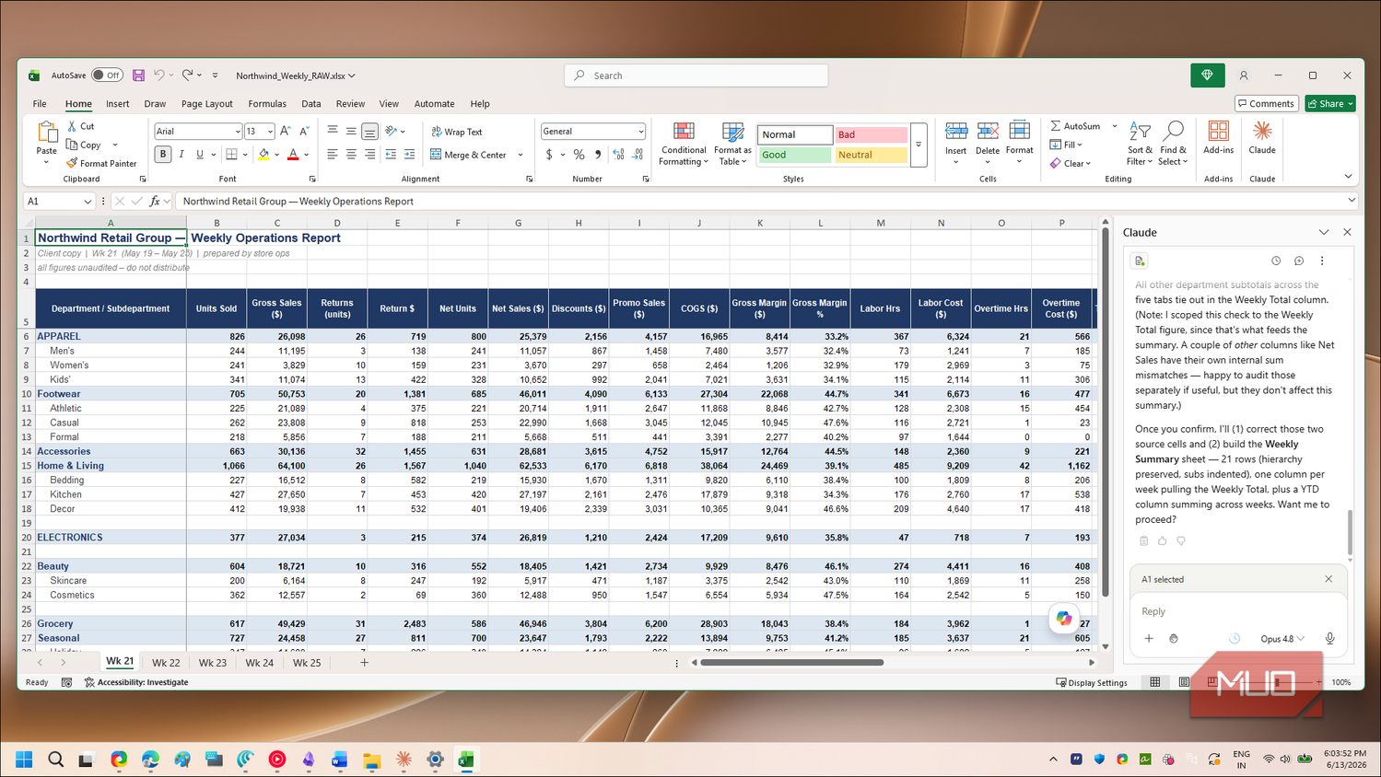Open Microsoft Word from the taskbar
The height and width of the screenshot is (777, 1381).
(340, 759)
